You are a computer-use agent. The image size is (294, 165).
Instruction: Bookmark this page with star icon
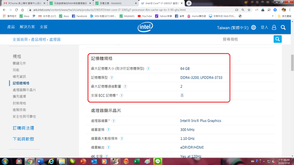pyautogui.click(x=249, y=10)
